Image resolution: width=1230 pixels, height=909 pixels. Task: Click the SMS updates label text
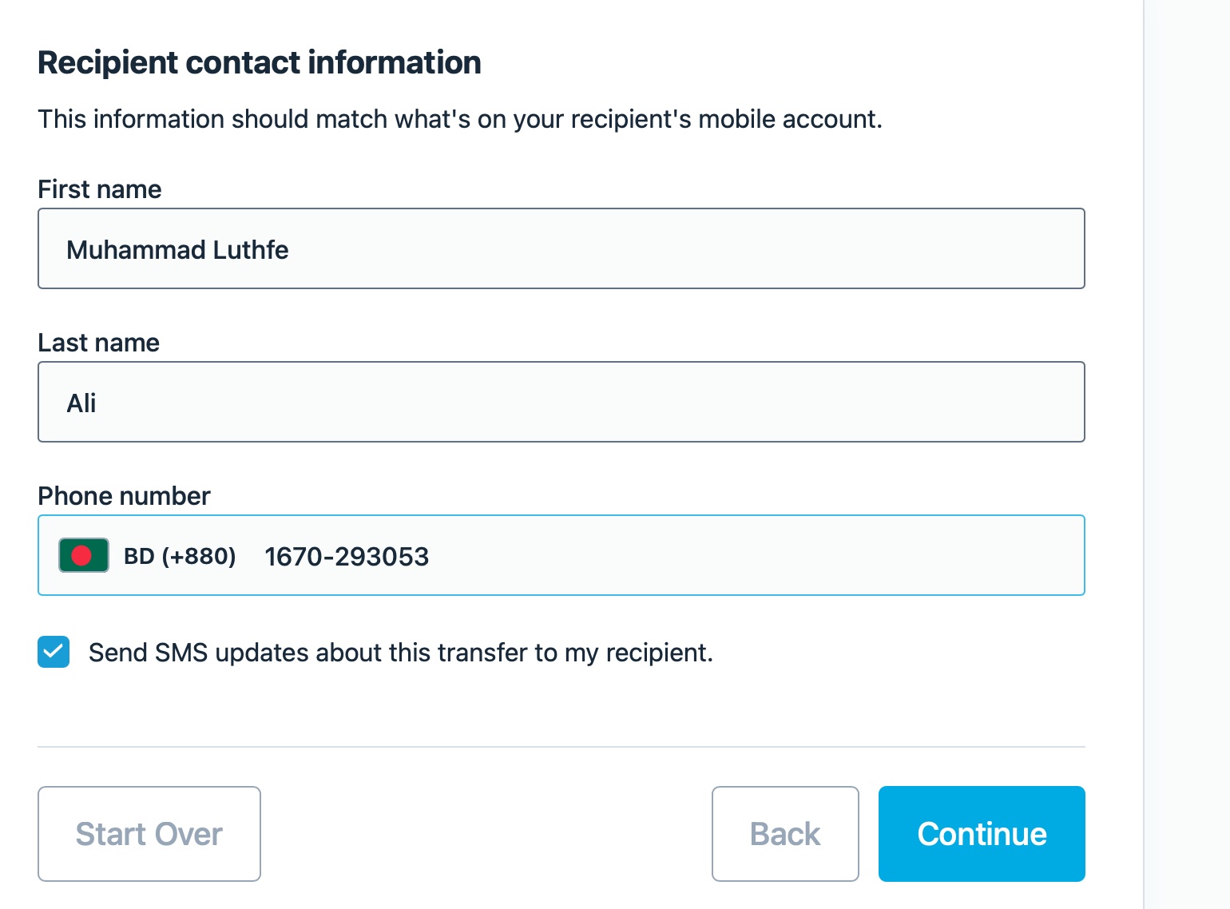[401, 653]
